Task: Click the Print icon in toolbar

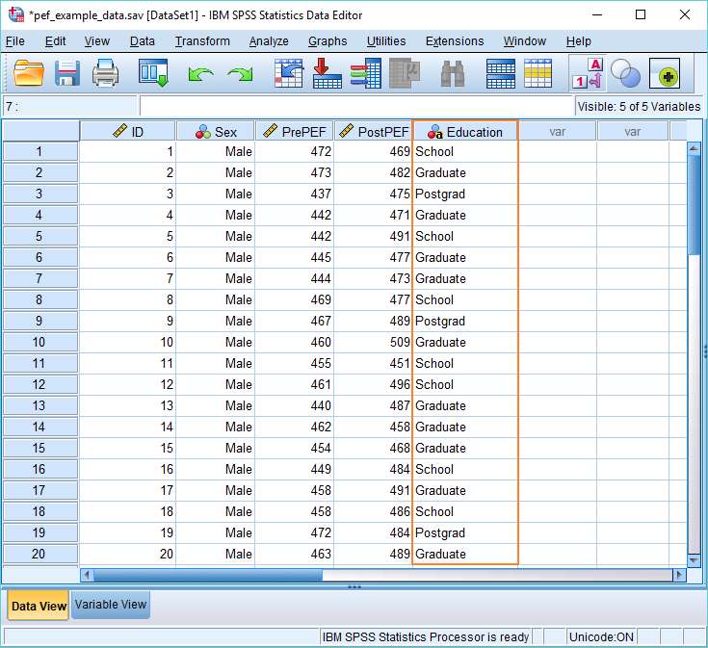Action: point(105,73)
